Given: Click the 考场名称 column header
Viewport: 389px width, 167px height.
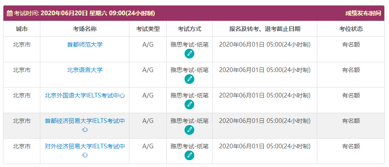Looking at the screenshot, I should pyautogui.click(x=85, y=29).
